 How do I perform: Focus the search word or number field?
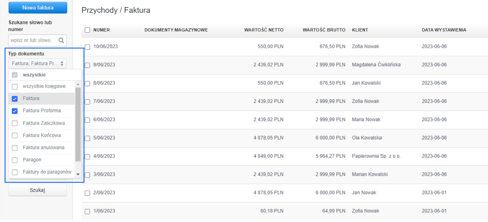coord(33,40)
